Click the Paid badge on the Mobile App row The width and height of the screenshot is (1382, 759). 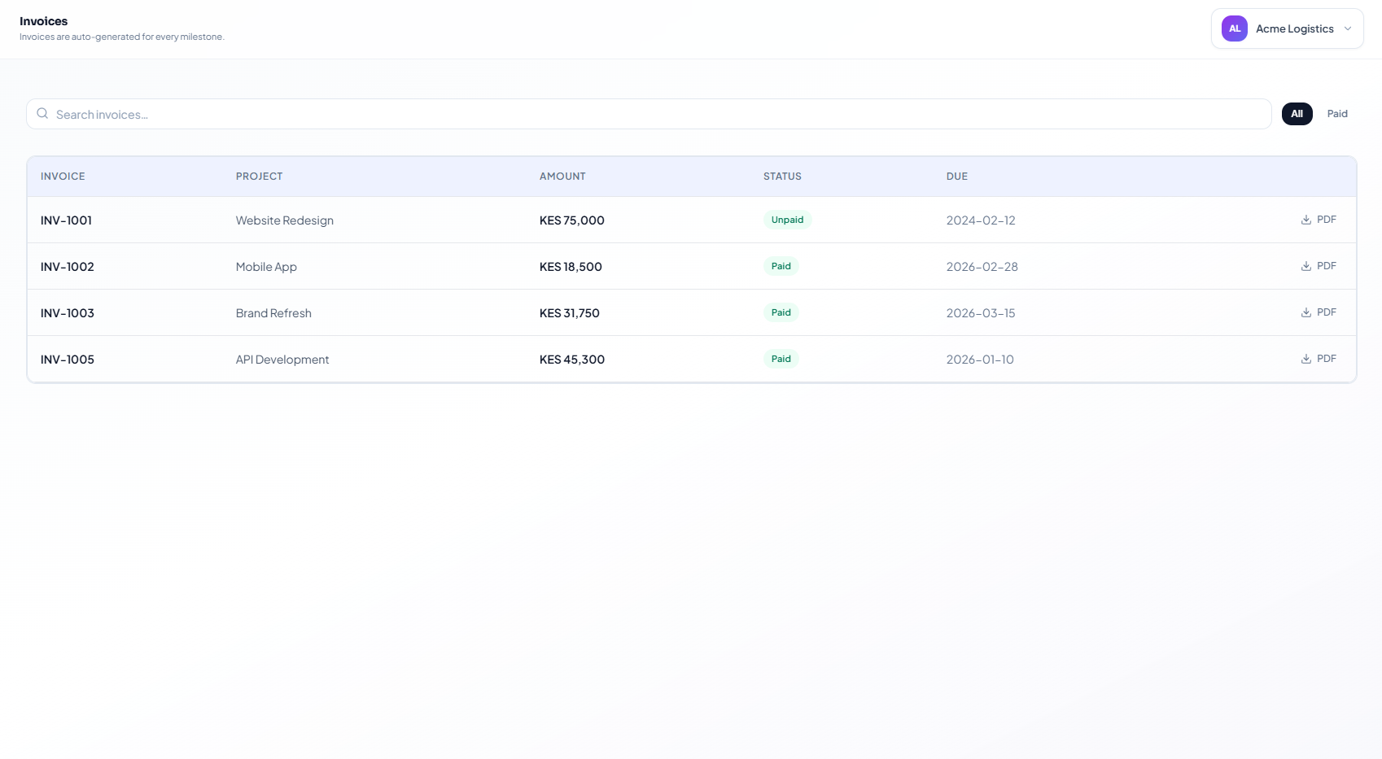[x=781, y=265]
